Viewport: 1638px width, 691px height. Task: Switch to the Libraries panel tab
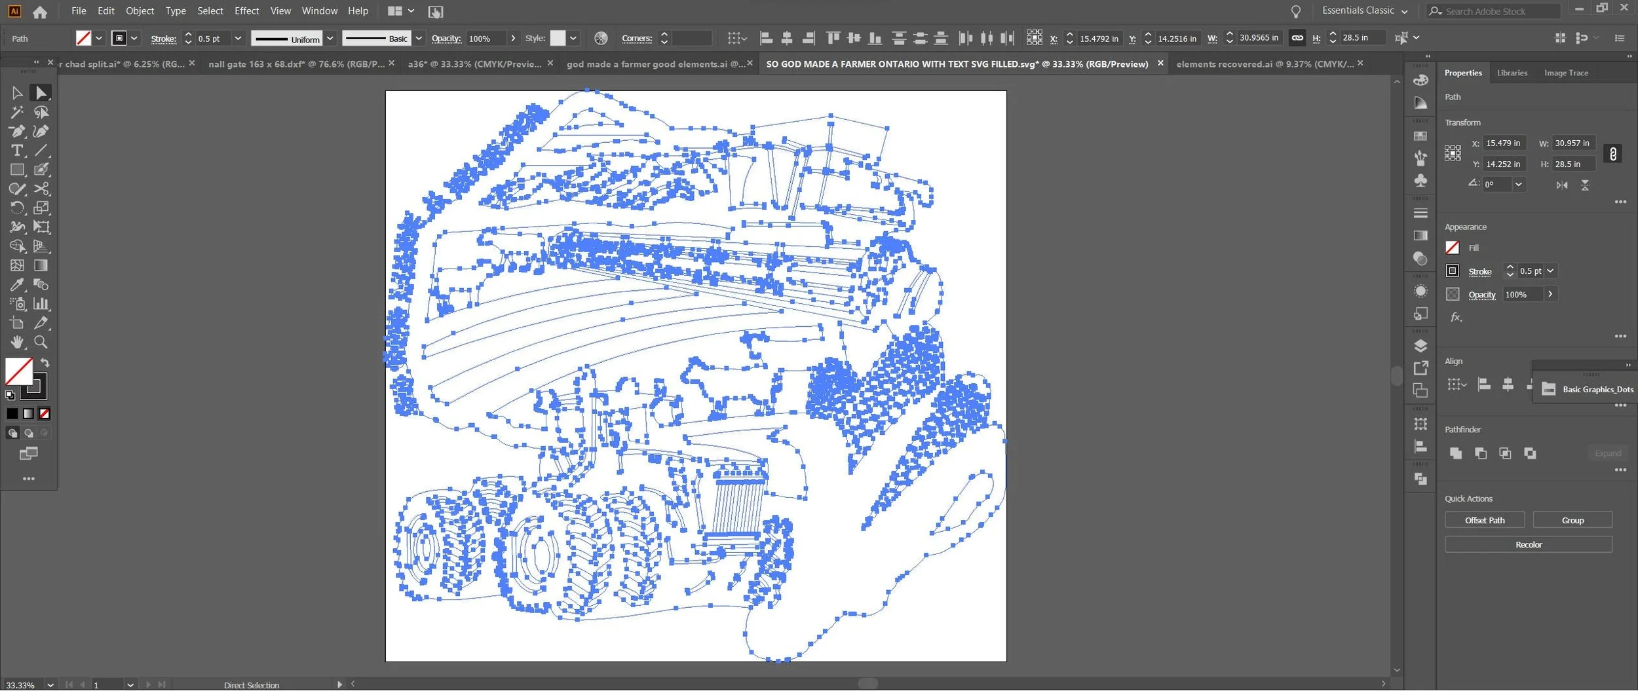(x=1512, y=73)
